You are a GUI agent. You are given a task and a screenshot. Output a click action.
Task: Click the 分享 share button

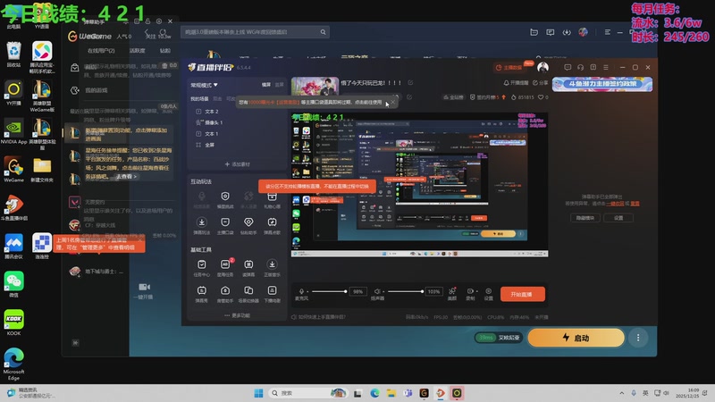coord(541,83)
